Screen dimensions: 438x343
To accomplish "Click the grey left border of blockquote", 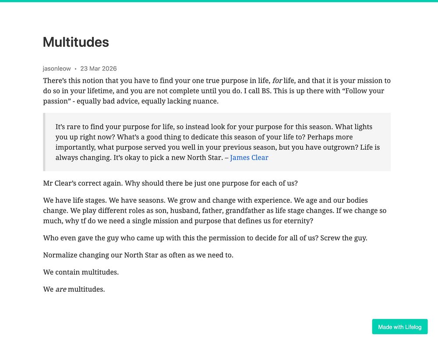I will tap(44, 142).
